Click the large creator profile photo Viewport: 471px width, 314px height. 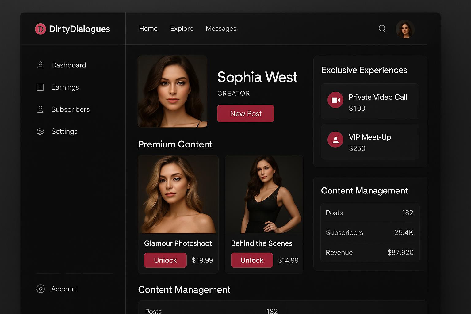172,91
